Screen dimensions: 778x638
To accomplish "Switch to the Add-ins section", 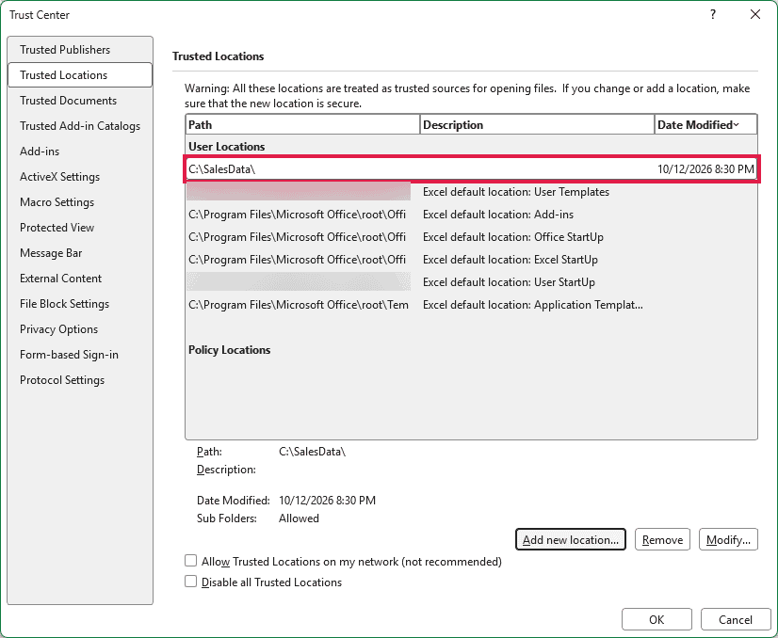I will click(x=80, y=152).
